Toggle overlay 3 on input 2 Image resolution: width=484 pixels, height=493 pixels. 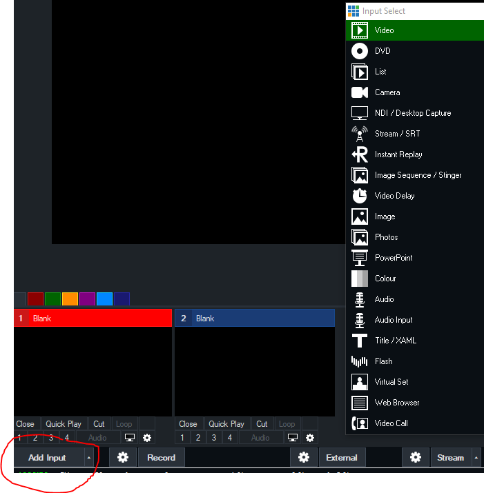point(214,438)
